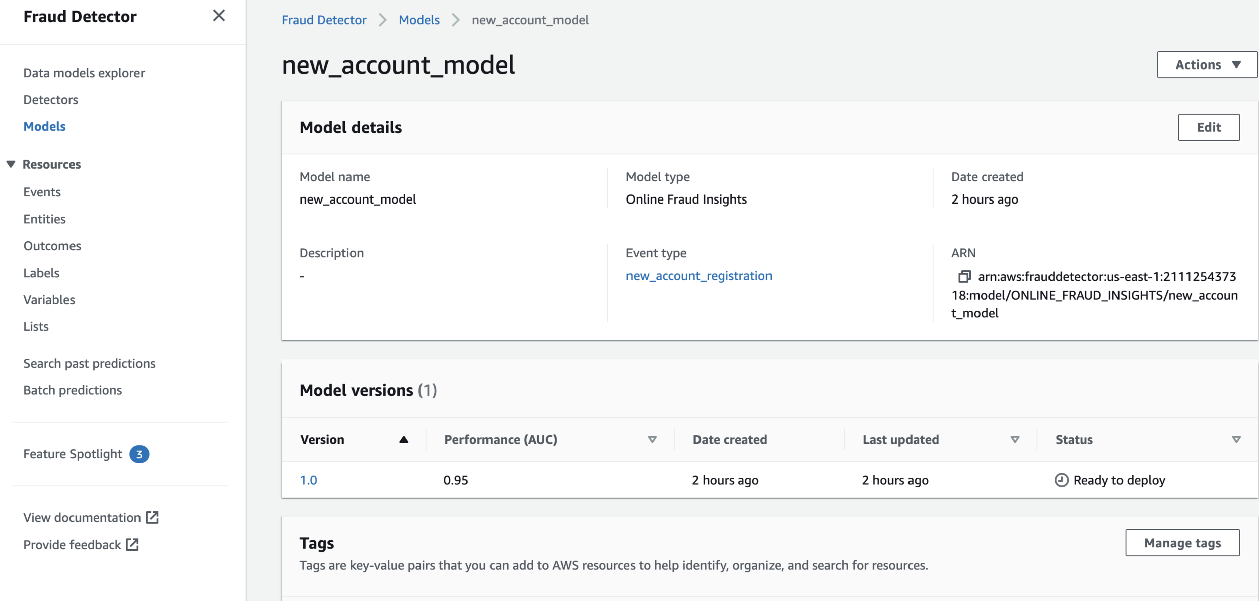The image size is (1259, 601).
Task: Open Detectors in the sidebar
Action: pyautogui.click(x=50, y=100)
